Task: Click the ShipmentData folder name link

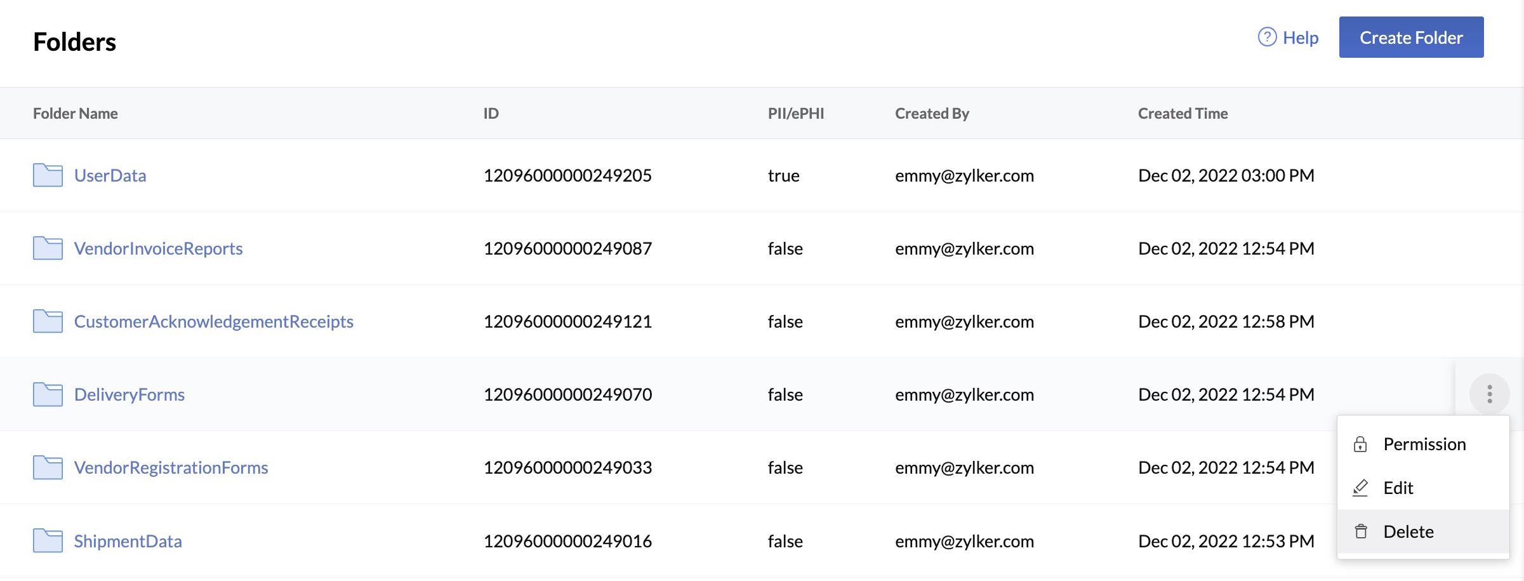Action: pos(128,541)
